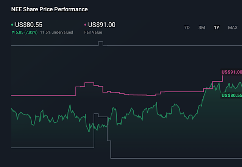Click the 'NEE Share Price Performance' title
Viewport: 242px width, 167px height.
49,9
